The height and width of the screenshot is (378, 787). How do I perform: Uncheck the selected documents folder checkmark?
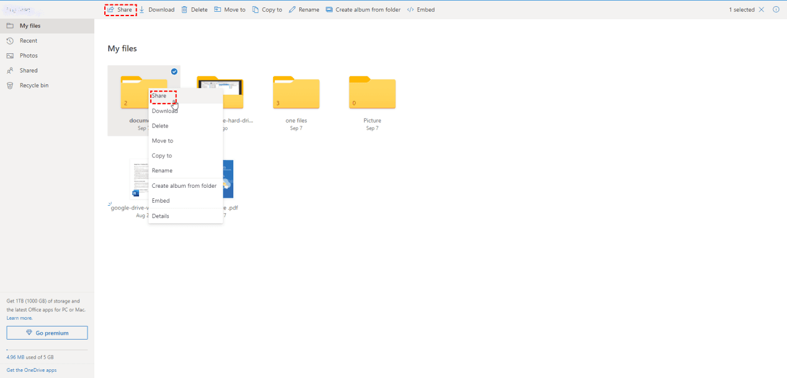tap(174, 72)
